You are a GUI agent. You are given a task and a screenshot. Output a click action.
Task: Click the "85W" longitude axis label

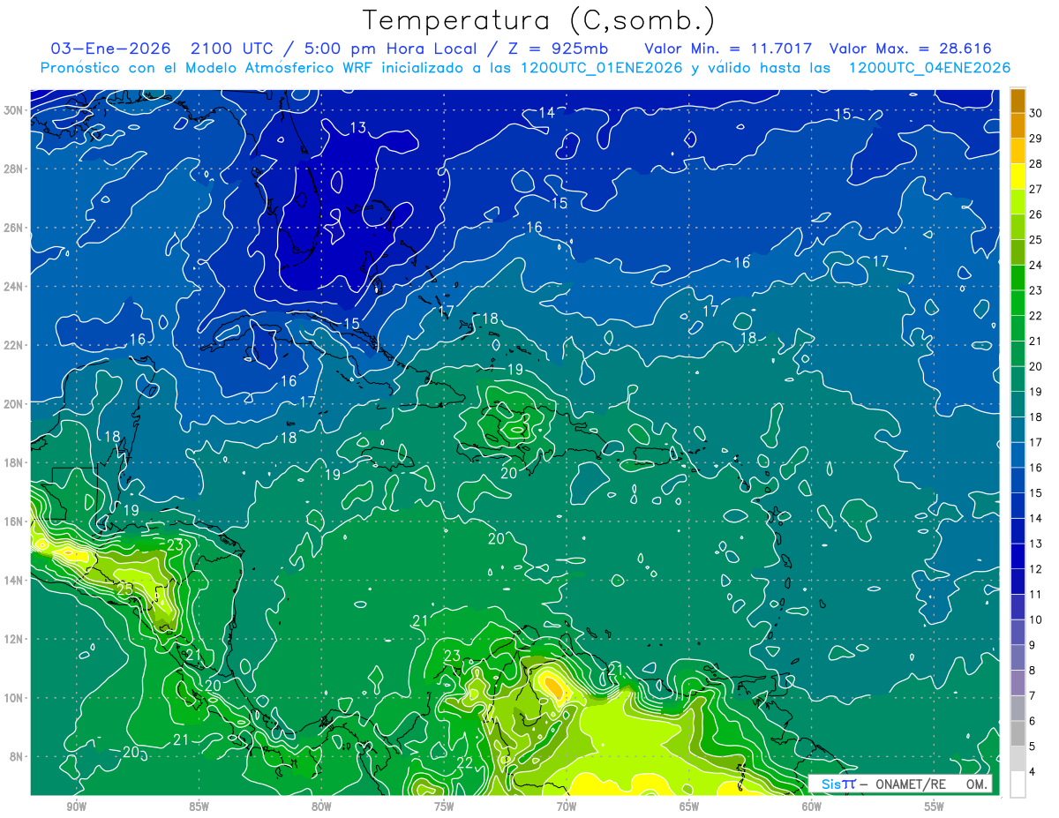point(199,807)
